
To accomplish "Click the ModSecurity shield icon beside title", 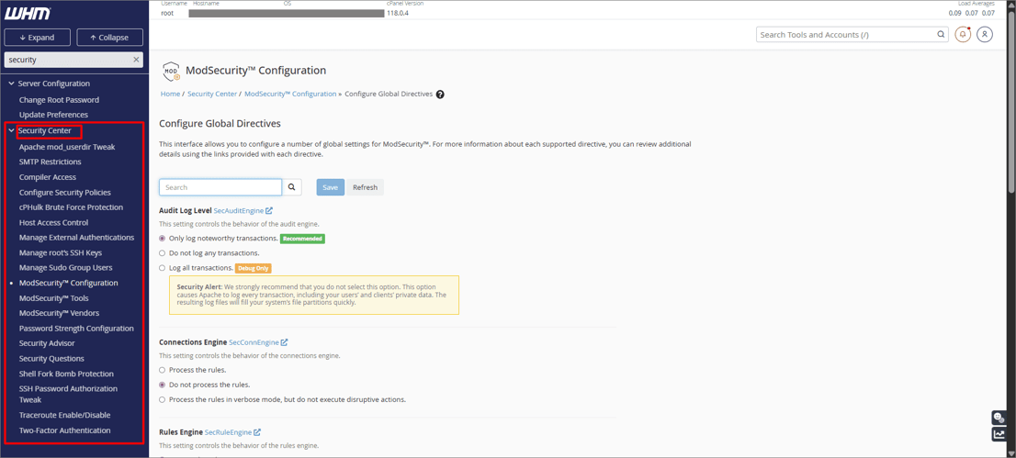I will (x=171, y=72).
